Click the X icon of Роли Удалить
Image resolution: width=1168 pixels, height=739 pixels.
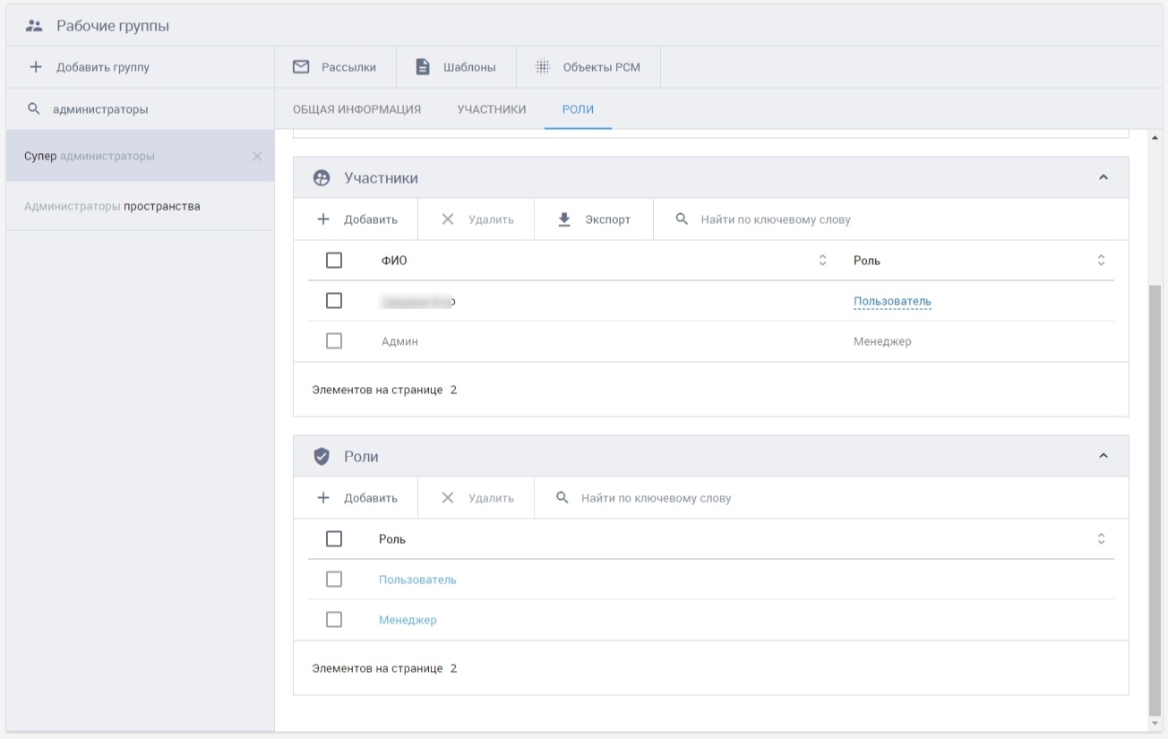(448, 498)
